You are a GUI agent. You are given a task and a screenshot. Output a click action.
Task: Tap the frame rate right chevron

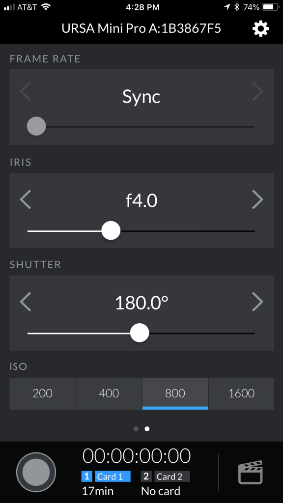(x=257, y=91)
